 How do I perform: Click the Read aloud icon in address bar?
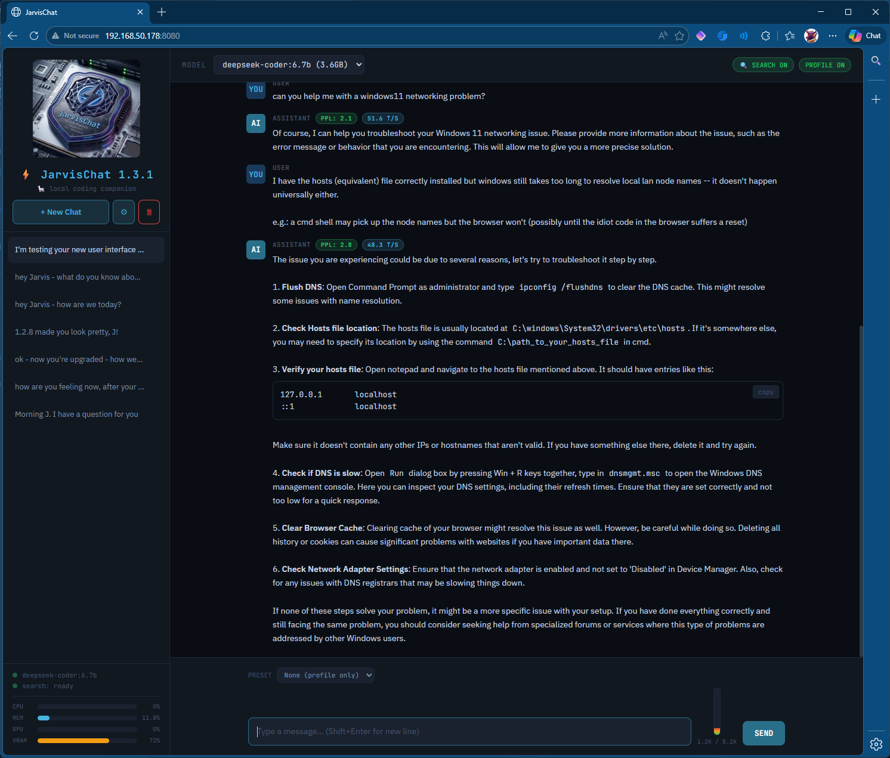pos(663,36)
